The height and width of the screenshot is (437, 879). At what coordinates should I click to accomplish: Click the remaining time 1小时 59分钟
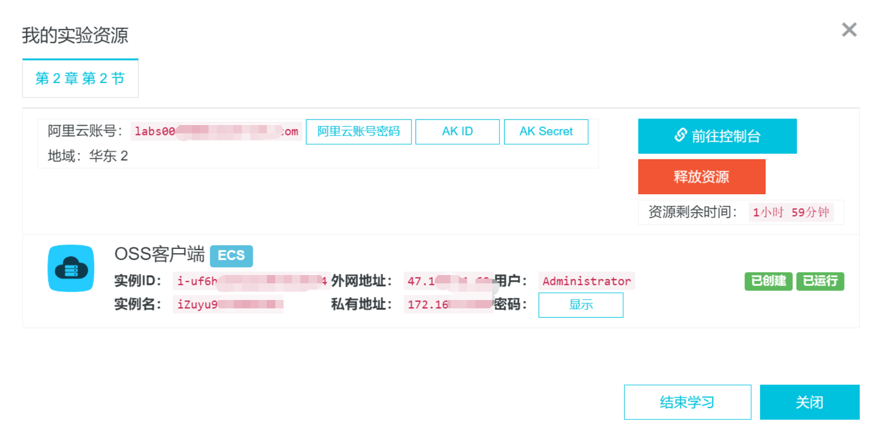click(x=791, y=213)
